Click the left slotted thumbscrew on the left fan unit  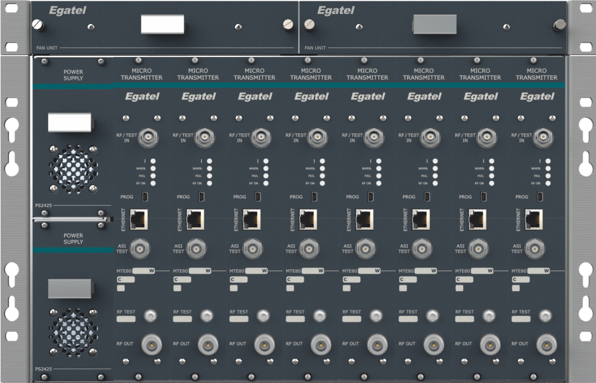(38, 25)
